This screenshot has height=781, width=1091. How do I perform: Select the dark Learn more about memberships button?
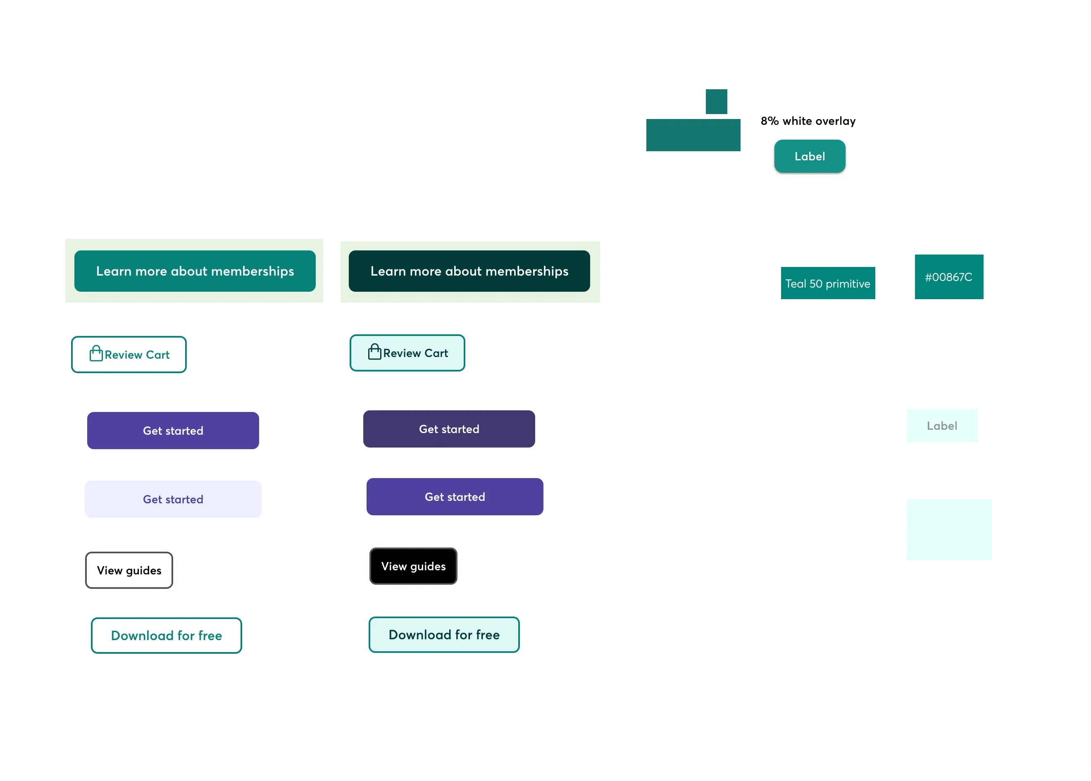click(470, 271)
